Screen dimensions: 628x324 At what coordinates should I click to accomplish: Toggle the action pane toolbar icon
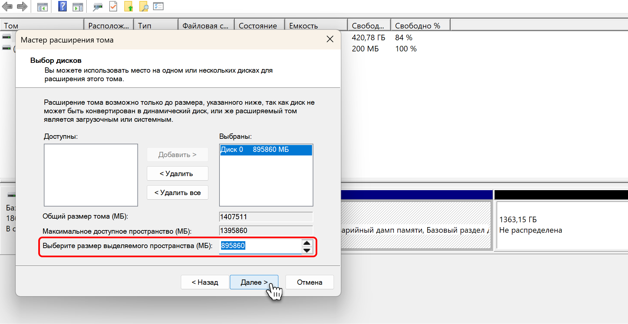click(78, 7)
